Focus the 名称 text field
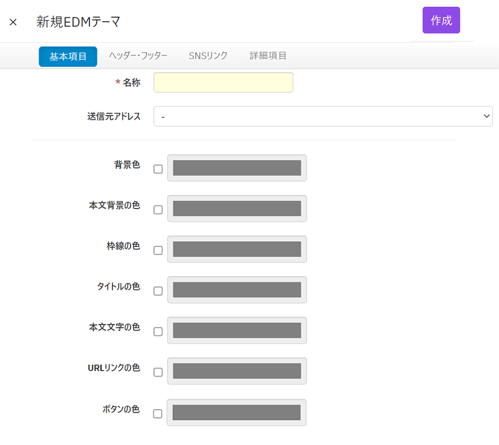Viewport: 499px width, 445px height. point(223,83)
